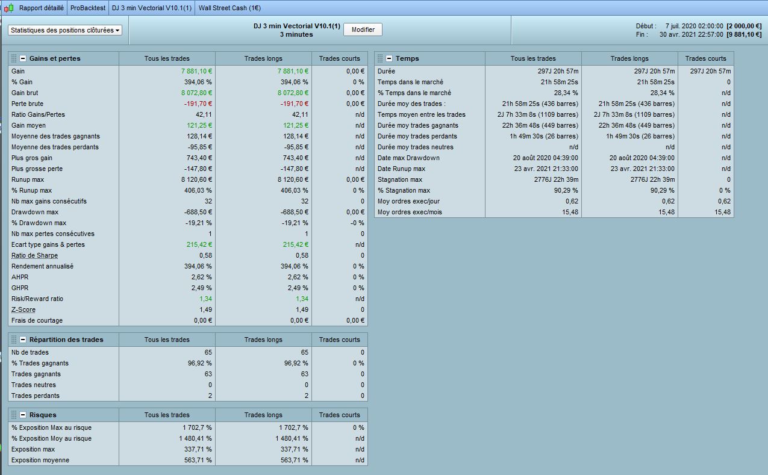Click the starting capital value 2 000,00 €
The height and width of the screenshot is (475, 768).
coord(744,26)
